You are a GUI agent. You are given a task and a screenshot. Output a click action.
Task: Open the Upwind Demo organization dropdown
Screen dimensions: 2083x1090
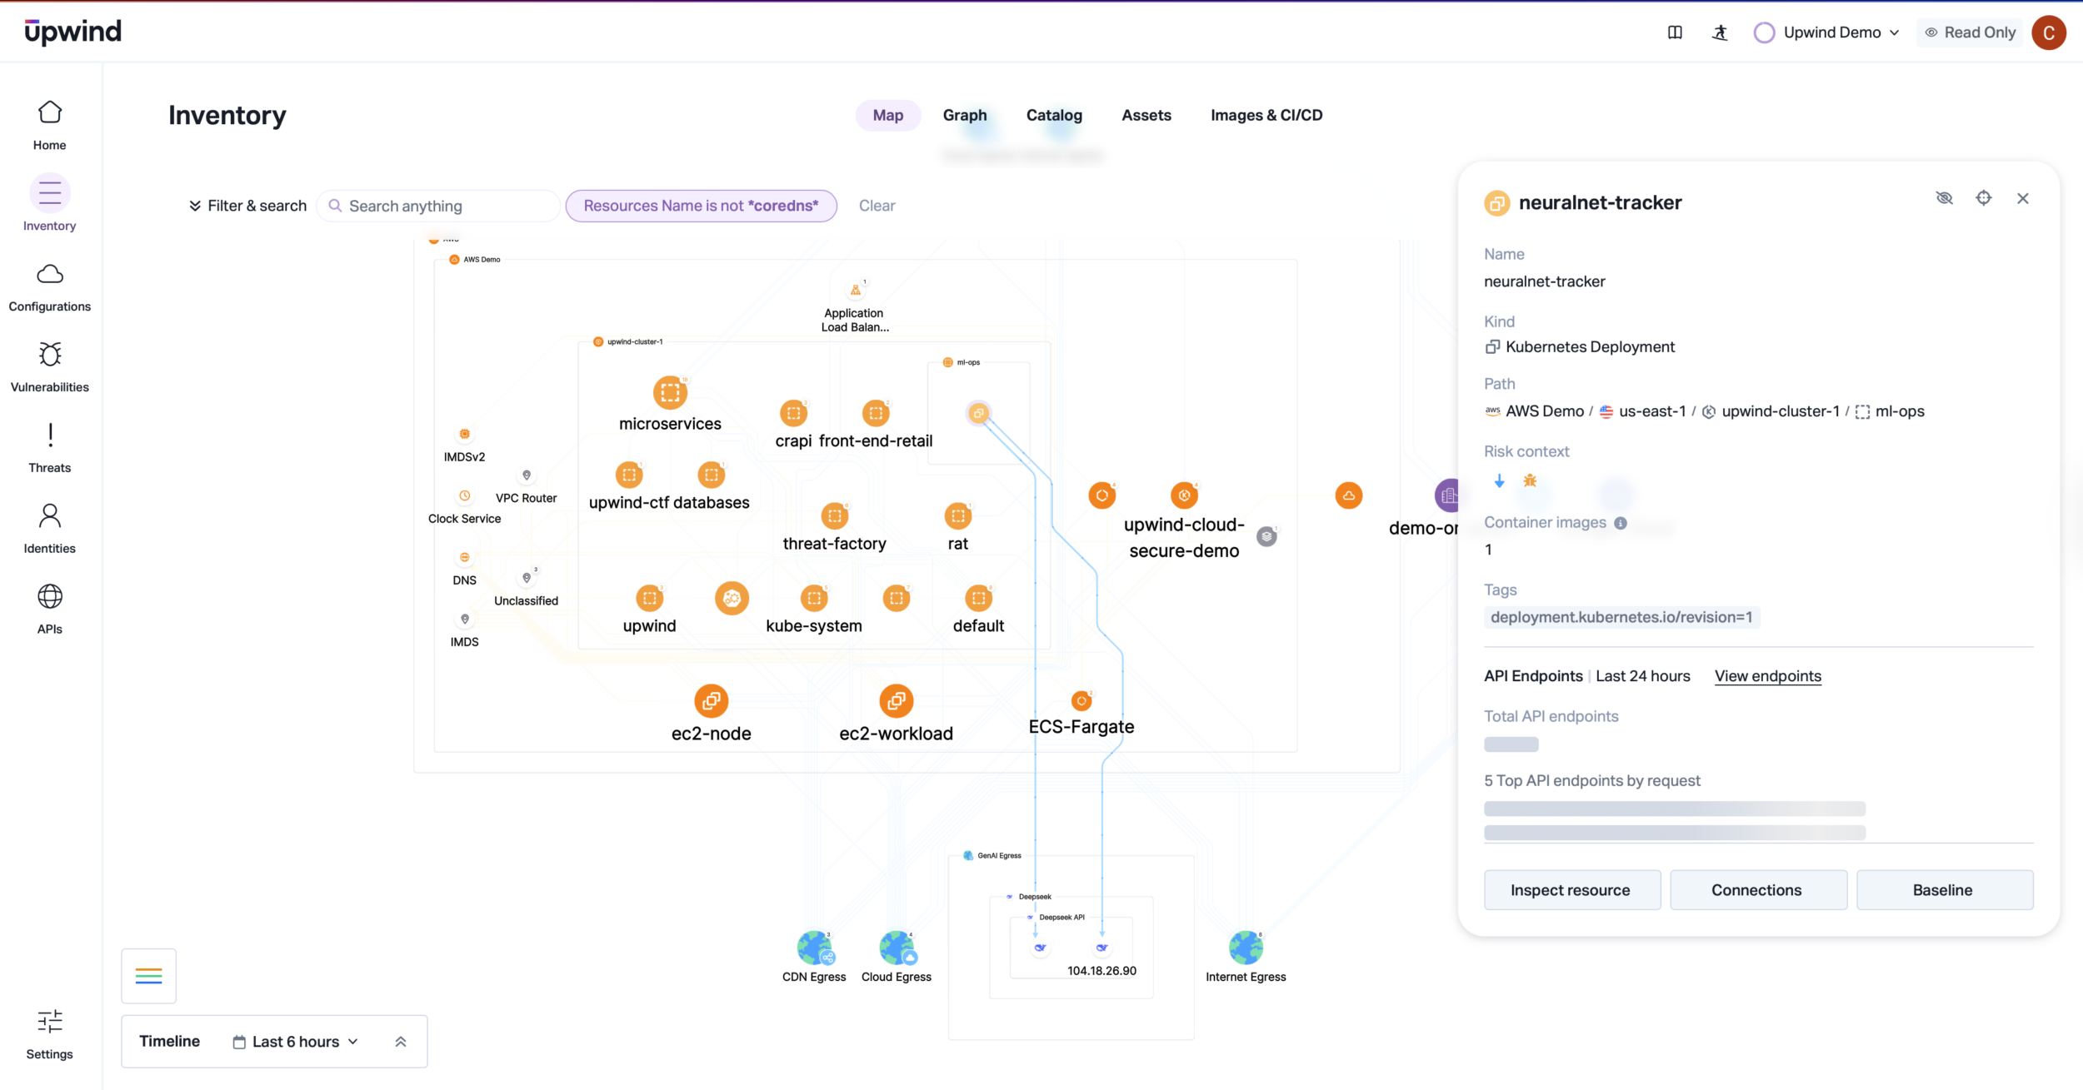tap(1827, 32)
